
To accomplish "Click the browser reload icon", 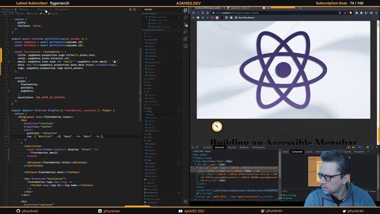I will pyautogui.click(x=203, y=13).
